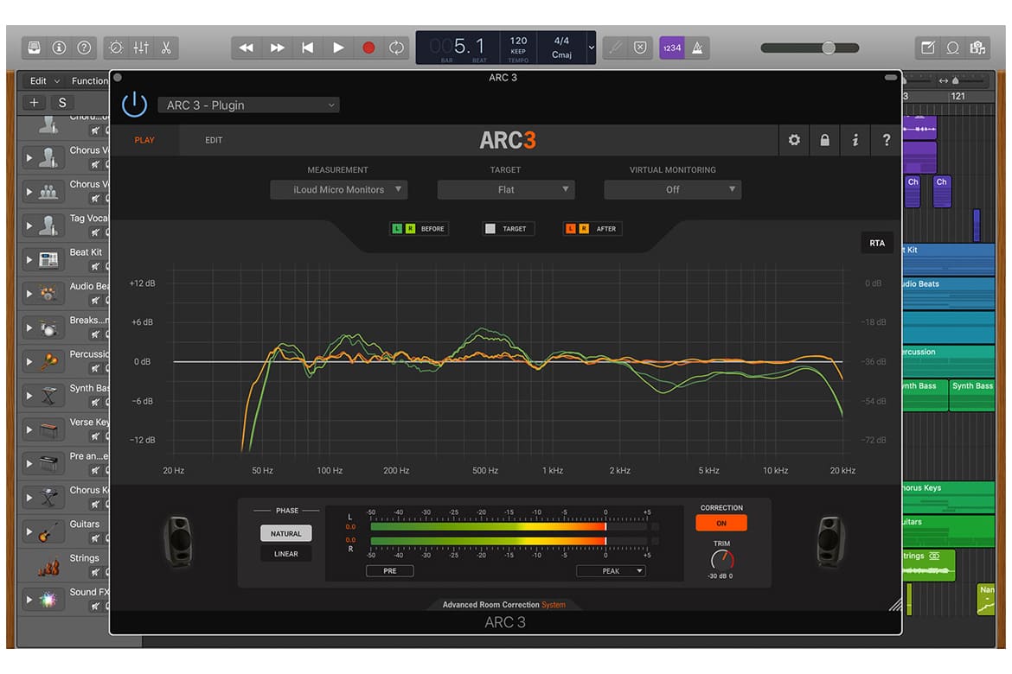The width and height of the screenshot is (1012, 674).
Task: Switch to the EDIT tab
Action: [214, 140]
